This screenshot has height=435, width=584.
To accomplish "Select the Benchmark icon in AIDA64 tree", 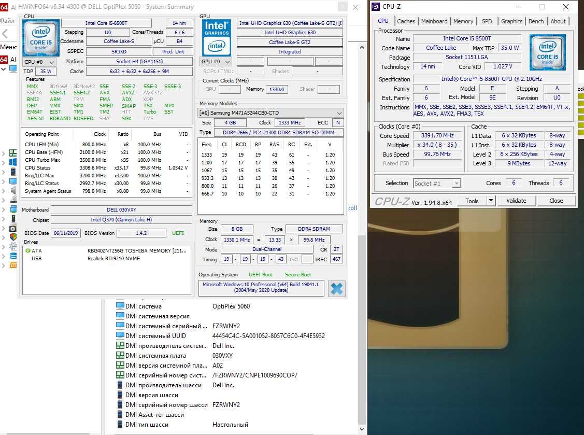I will pyautogui.click(x=13, y=265).
